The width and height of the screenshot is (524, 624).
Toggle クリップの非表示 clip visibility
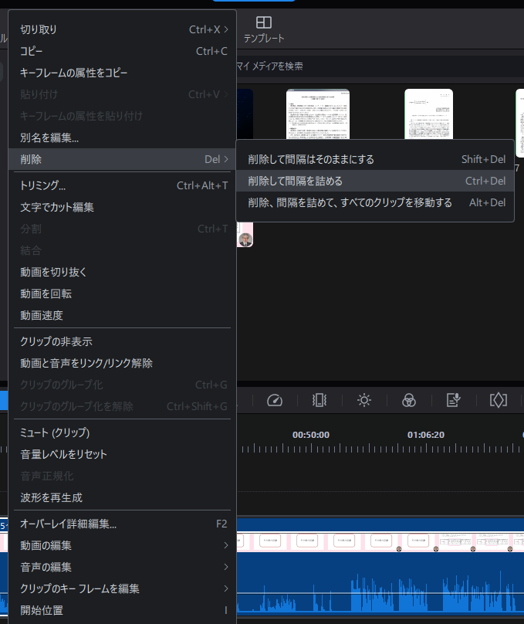(56, 341)
